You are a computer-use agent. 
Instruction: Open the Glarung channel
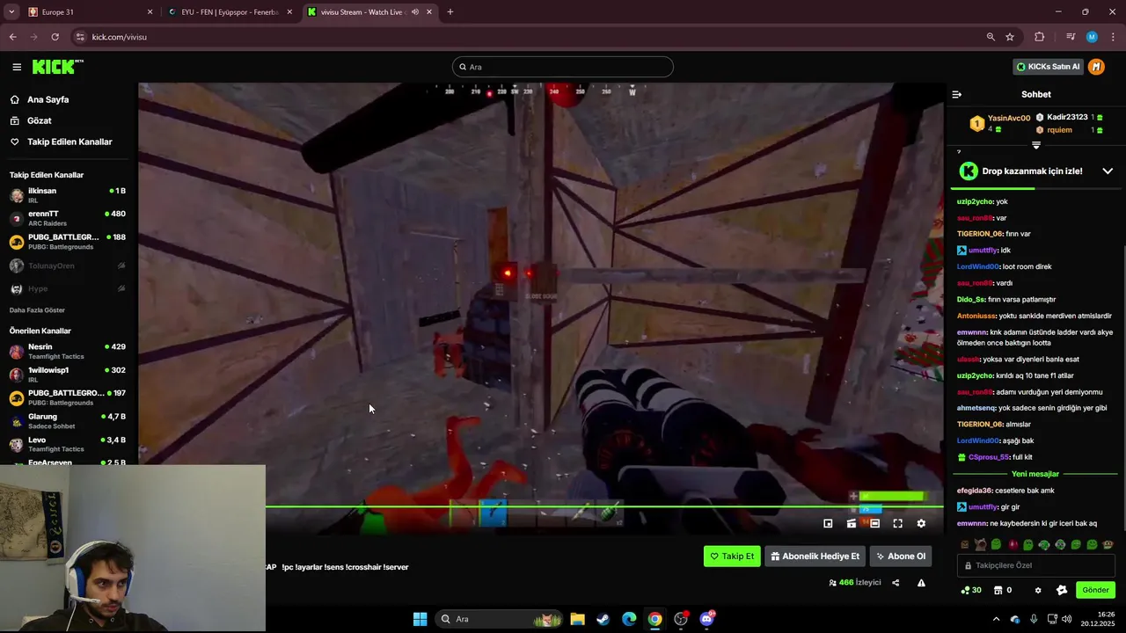pos(68,421)
